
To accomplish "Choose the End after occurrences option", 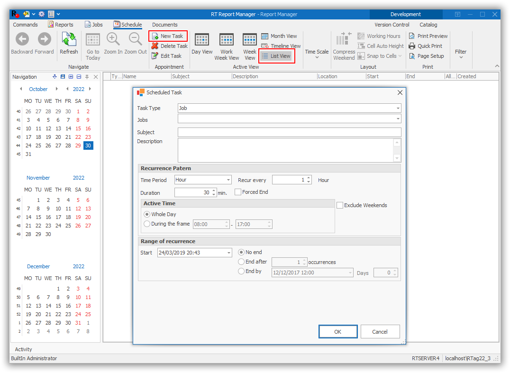I will point(241,262).
